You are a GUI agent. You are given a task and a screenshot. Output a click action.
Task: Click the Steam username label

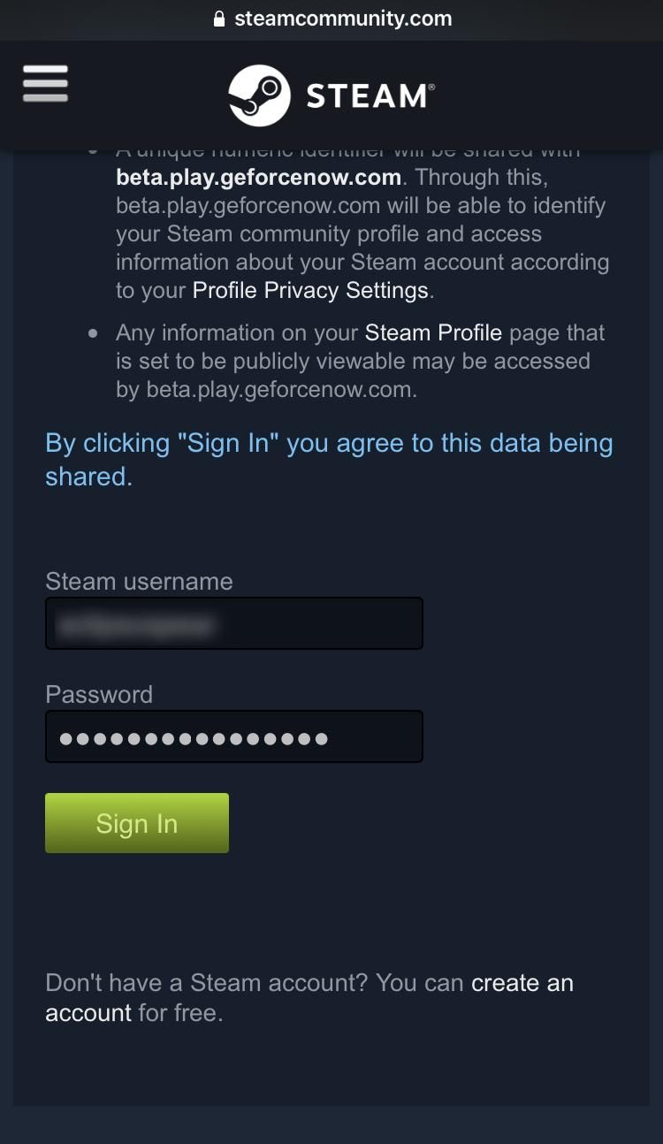tap(139, 581)
